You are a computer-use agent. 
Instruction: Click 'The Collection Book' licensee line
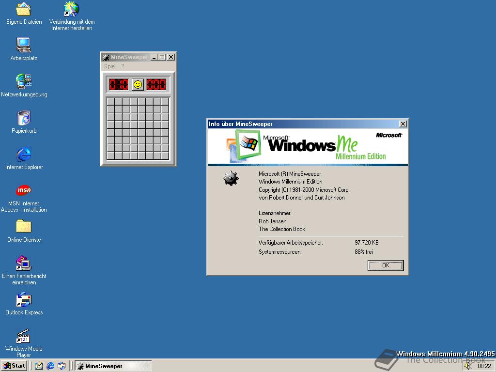coord(282,229)
